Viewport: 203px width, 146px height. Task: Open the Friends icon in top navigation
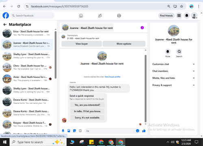100,16
